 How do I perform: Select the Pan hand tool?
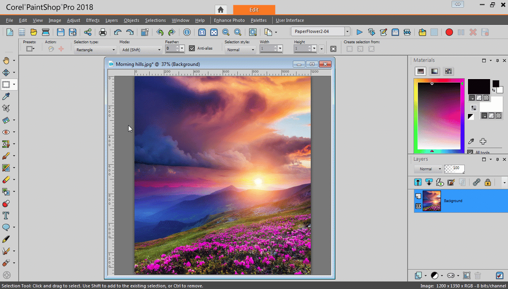[x=6, y=60]
